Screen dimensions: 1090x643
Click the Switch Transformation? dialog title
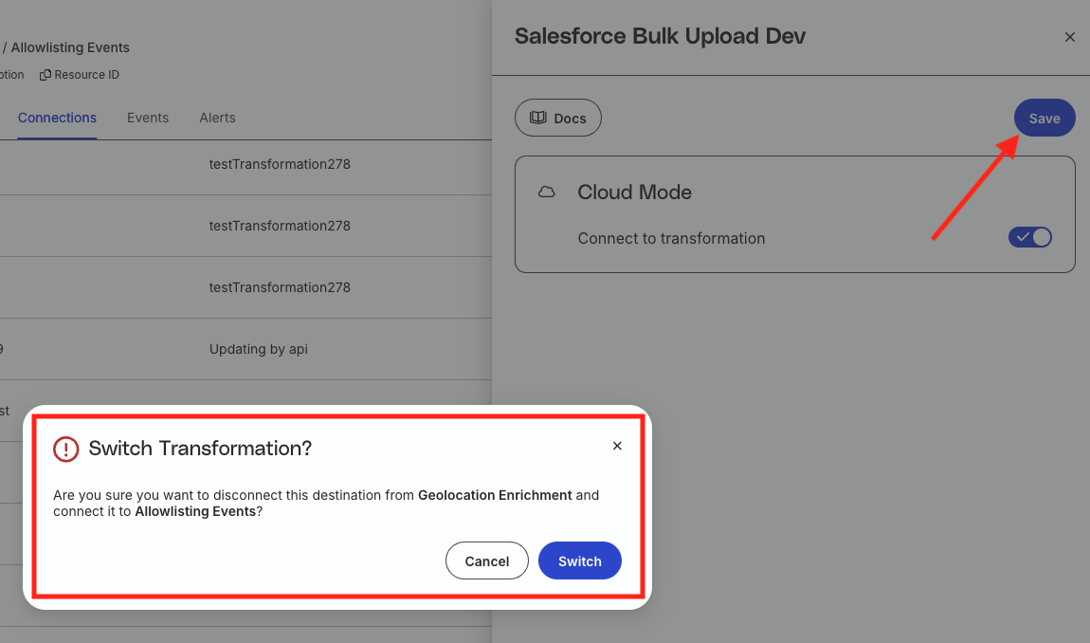tap(200, 449)
